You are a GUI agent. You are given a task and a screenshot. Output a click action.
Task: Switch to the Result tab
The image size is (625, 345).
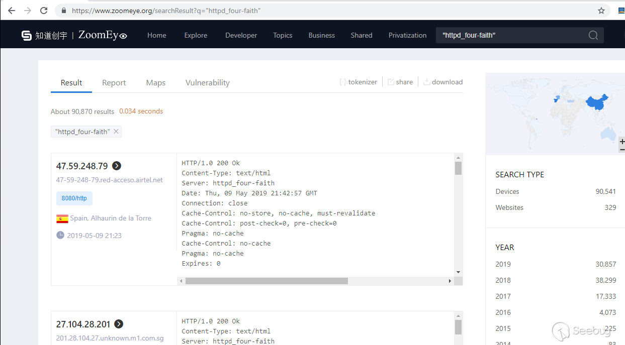pyautogui.click(x=71, y=83)
